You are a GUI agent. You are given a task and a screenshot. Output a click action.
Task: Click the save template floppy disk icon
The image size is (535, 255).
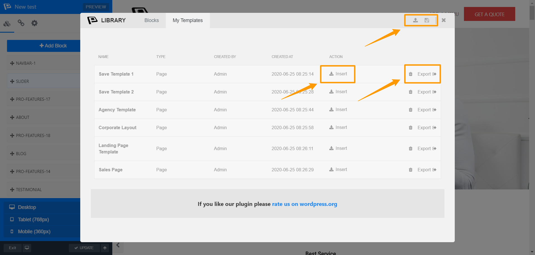(x=427, y=20)
